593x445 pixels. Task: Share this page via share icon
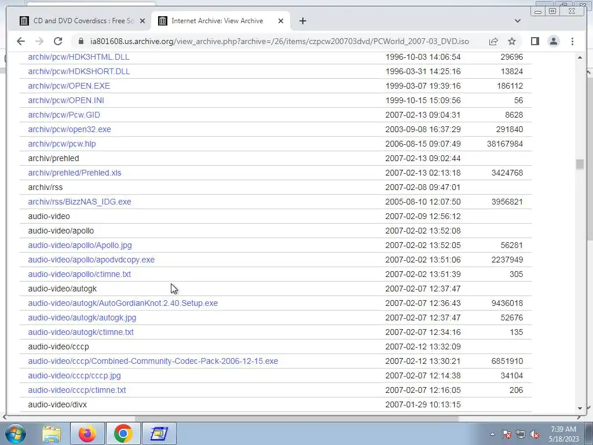coord(493,41)
